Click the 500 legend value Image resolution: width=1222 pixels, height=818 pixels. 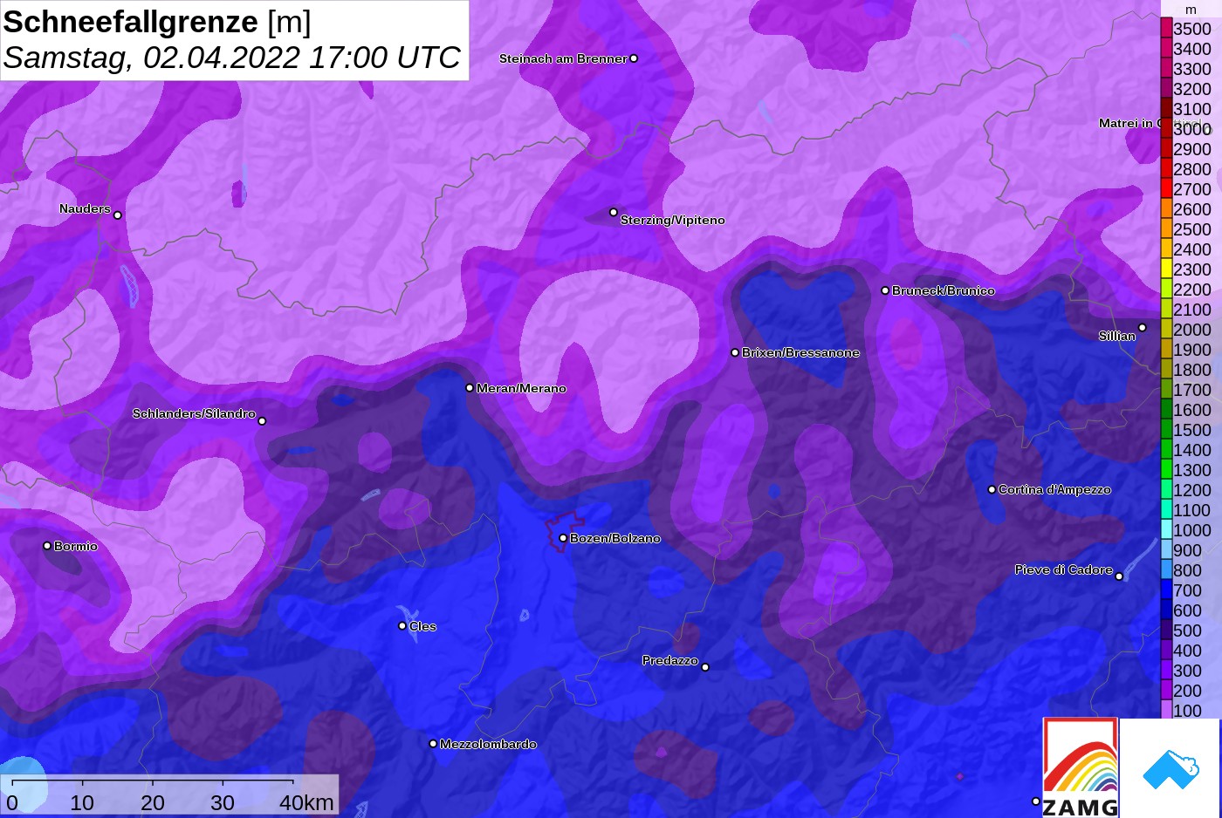coord(1188,631)
